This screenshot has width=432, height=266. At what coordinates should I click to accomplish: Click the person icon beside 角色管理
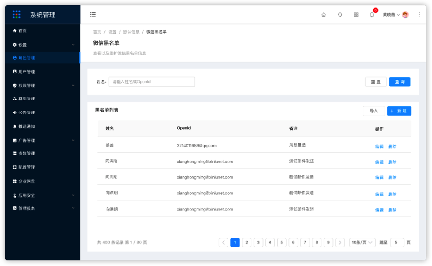tap(15, 58)
